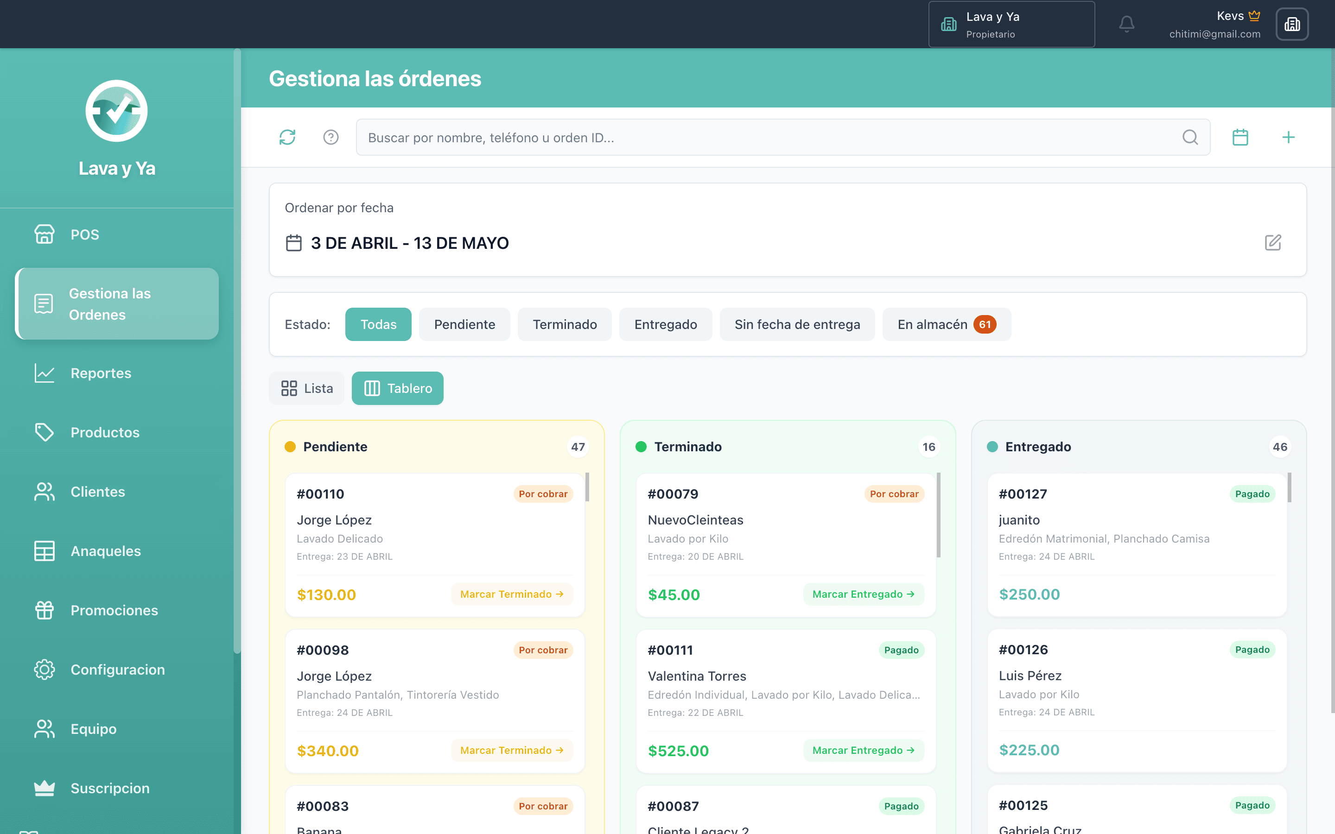Click the NuevoCleinteas customer name
The image size is (1335, 834).
695,519
